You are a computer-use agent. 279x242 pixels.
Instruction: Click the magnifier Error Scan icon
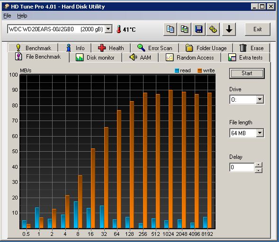click(141, 48)
